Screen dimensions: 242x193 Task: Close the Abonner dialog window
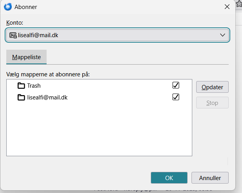pyautogui.click(x=226, y=7)
